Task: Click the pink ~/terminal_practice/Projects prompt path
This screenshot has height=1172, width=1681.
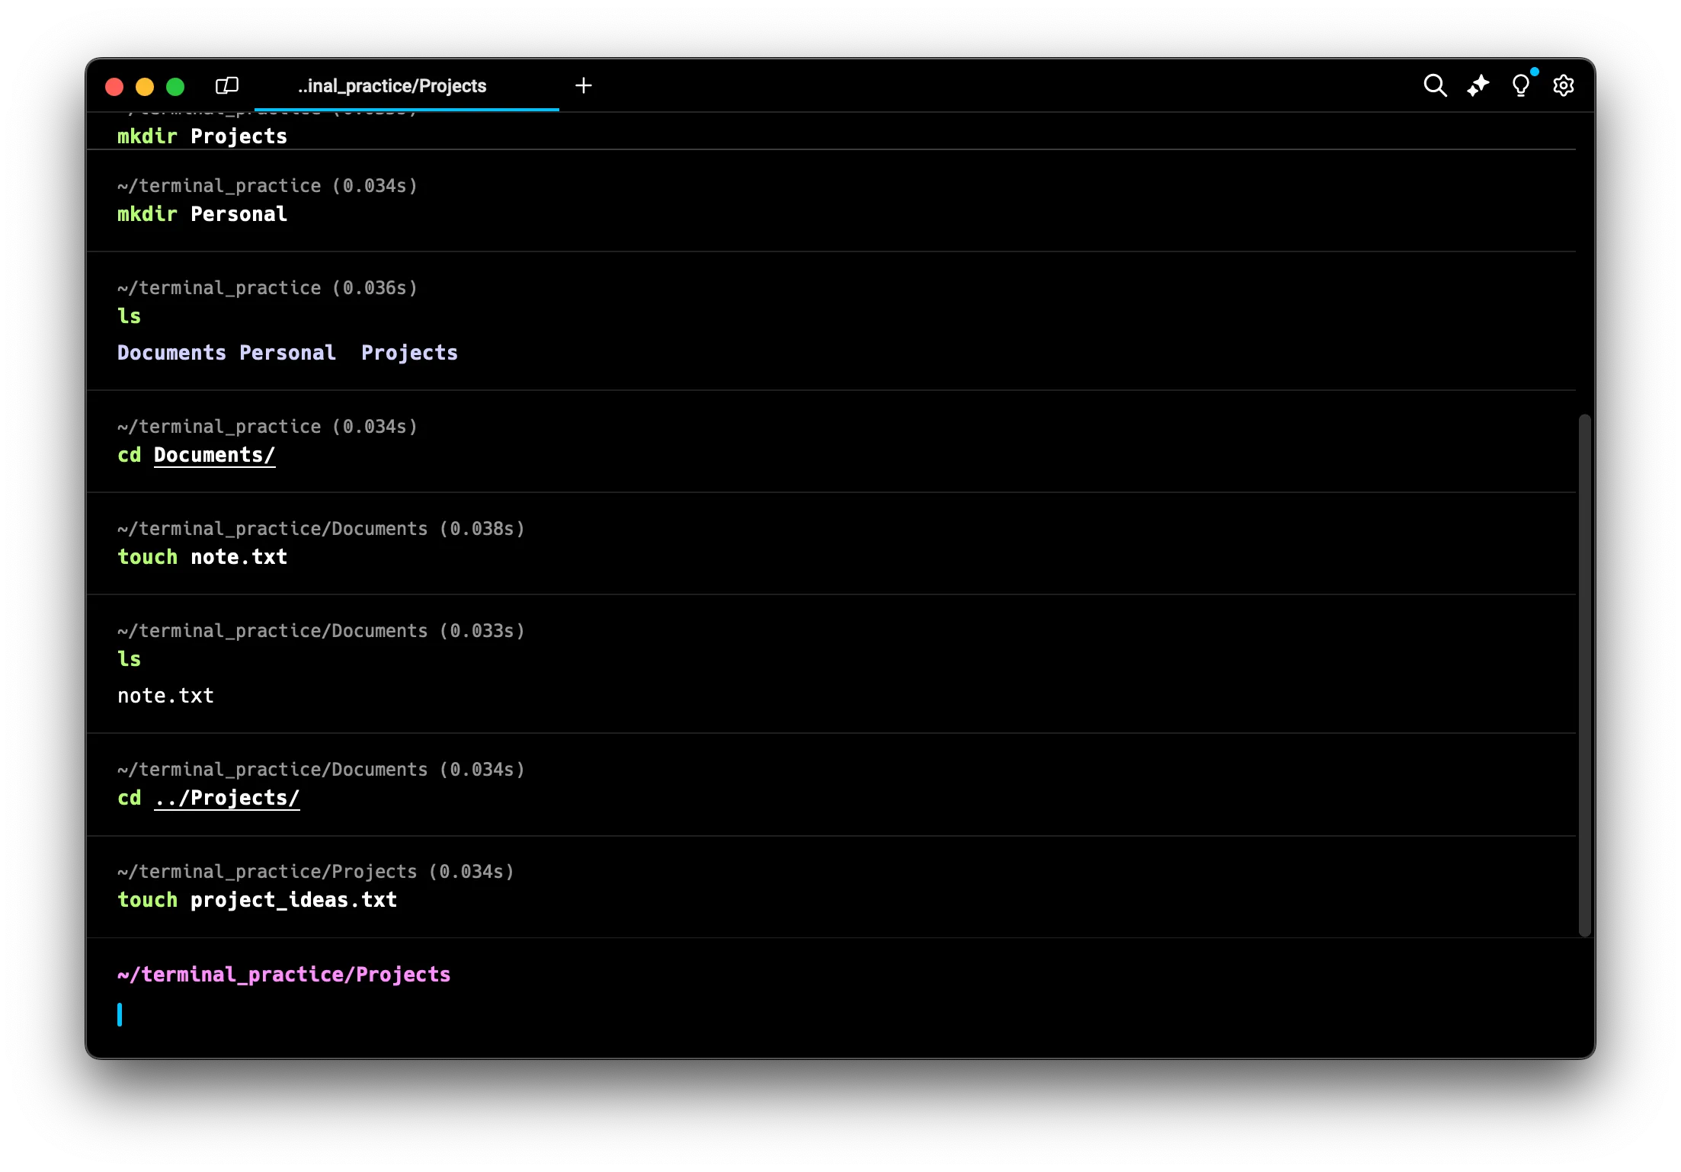Action: pos(283,975)
